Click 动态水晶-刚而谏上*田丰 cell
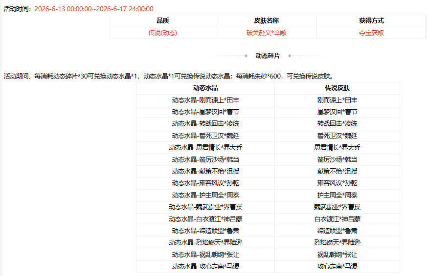The image size is (429, 276). tap(205, 100)
